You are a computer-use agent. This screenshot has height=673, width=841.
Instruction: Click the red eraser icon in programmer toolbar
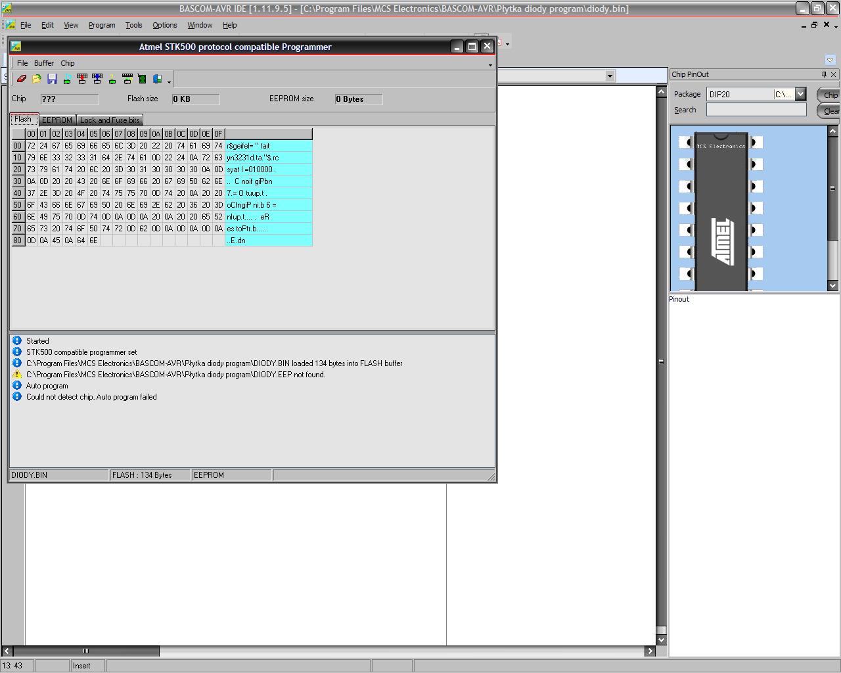pos(22,80)
